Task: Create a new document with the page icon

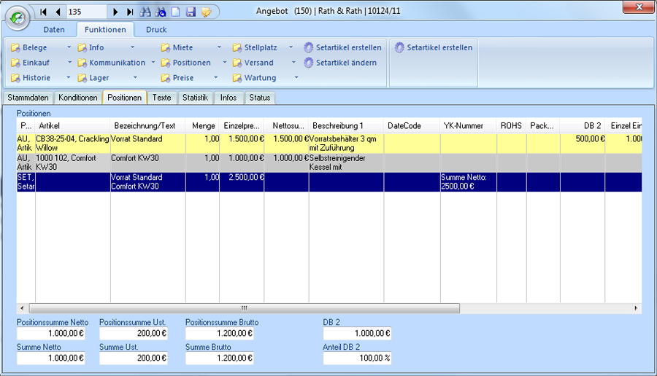Action: (175, 12)
